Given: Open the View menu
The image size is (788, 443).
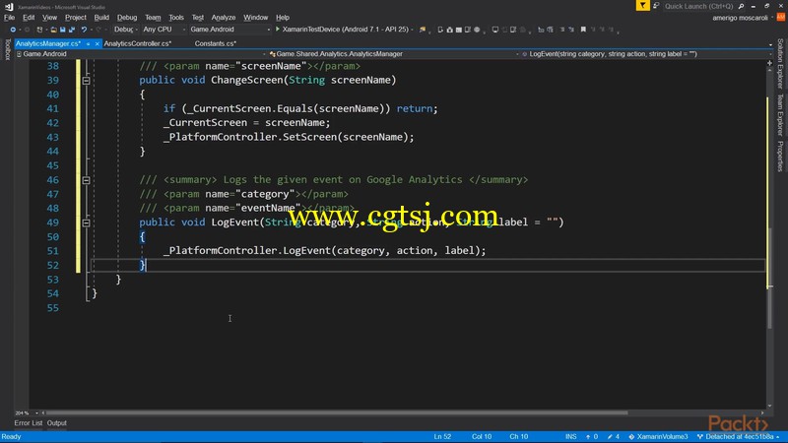Looking at the screenshot, I should tap(49, 18).
